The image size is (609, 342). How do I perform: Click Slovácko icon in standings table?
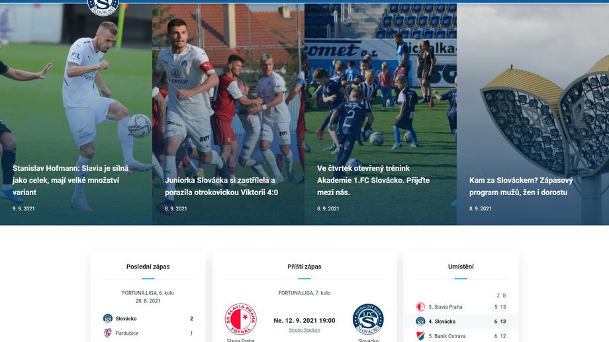[420, 321]
